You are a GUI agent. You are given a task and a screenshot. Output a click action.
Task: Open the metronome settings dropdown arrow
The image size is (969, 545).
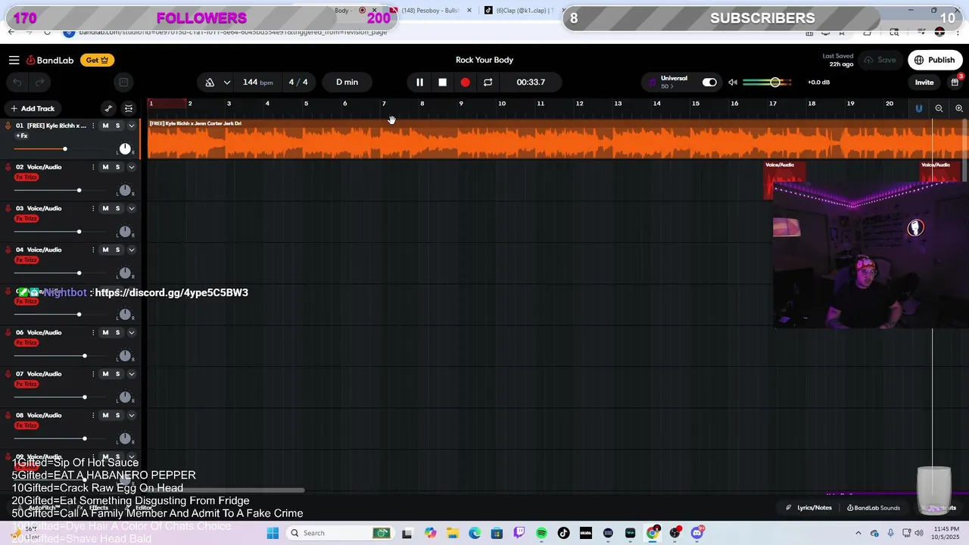(x=226, y=82)
